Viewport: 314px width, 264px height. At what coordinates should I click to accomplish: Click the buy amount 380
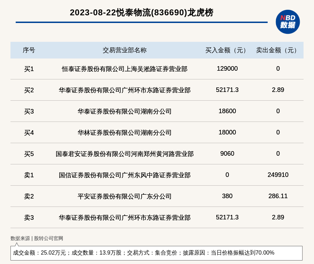227,196
